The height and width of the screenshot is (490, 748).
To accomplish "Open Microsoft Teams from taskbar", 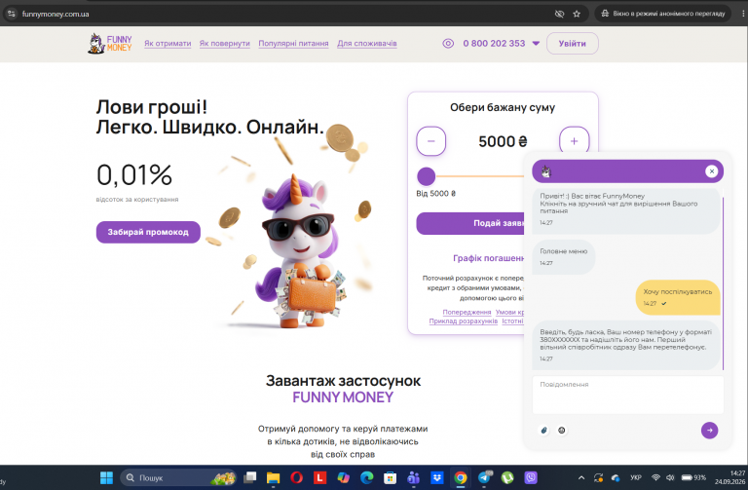I will coord(413,477).
